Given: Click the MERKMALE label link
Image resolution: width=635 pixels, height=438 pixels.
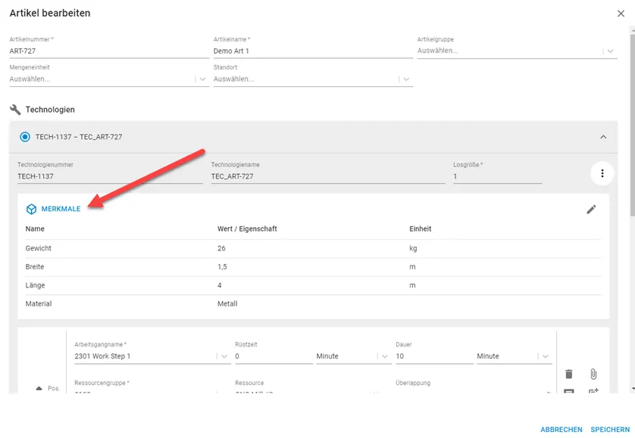Looking at the screenshot, I should pos(61,209).
